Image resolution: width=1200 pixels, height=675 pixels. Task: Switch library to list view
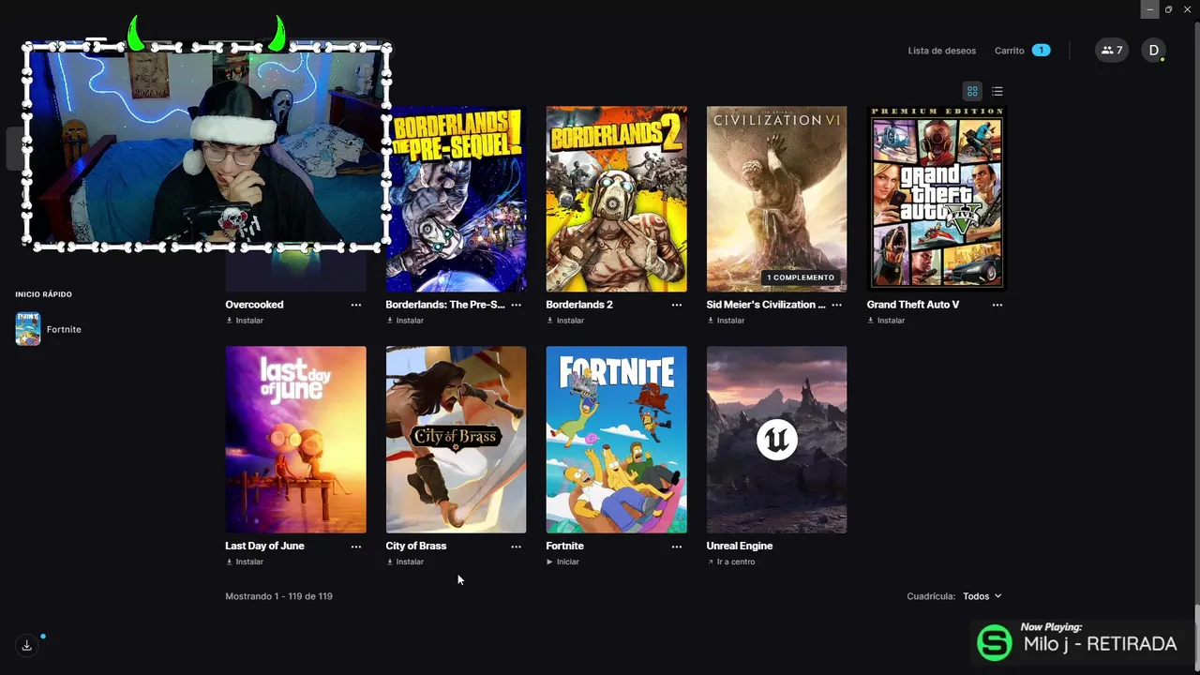[x=997, y=91]
